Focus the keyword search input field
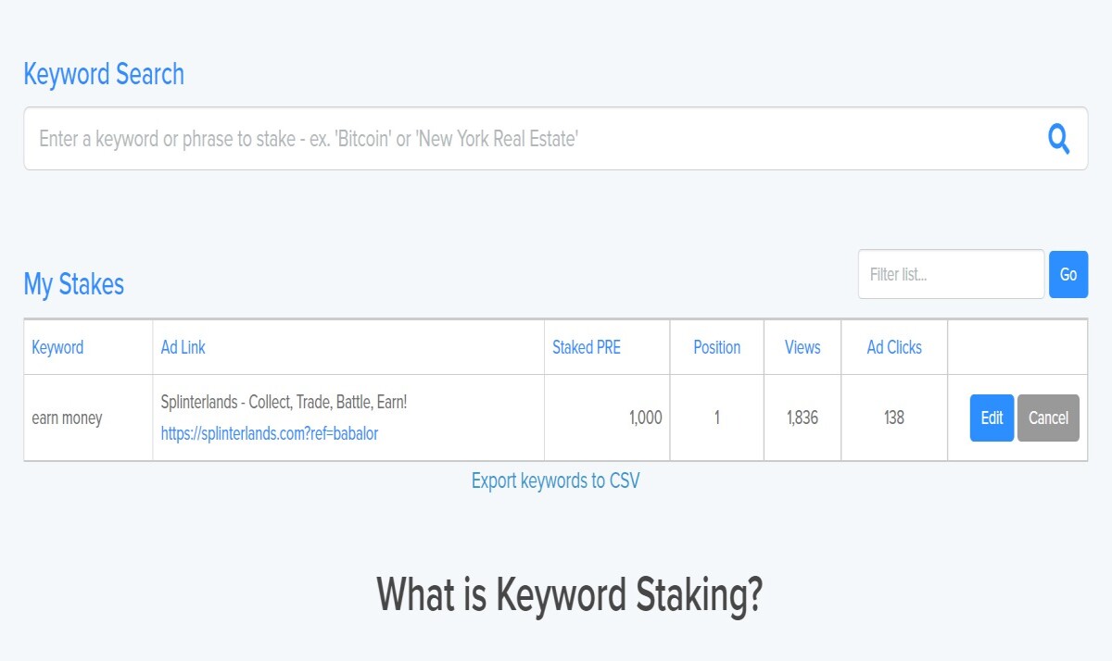 tap(555, 139)
